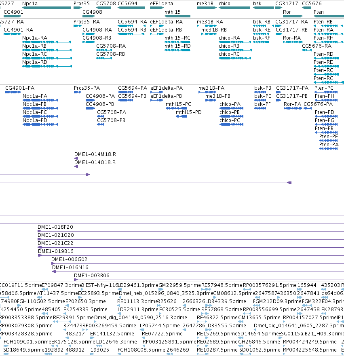Click the DME1-016N16 clone line
Screen dimensions: 344x356
198,272
